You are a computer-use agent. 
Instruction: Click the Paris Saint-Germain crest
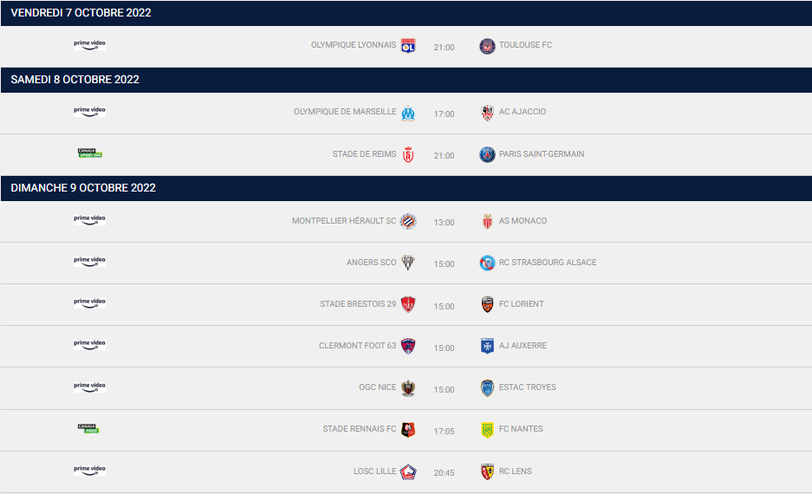[x=487, y=155]
